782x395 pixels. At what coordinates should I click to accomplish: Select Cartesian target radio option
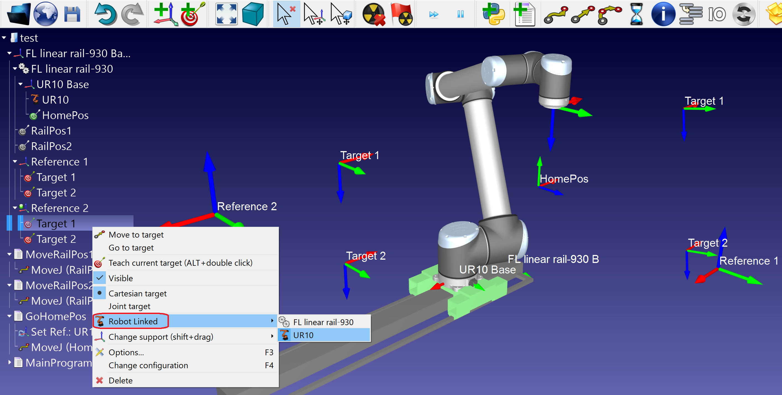tap(137, 293)
